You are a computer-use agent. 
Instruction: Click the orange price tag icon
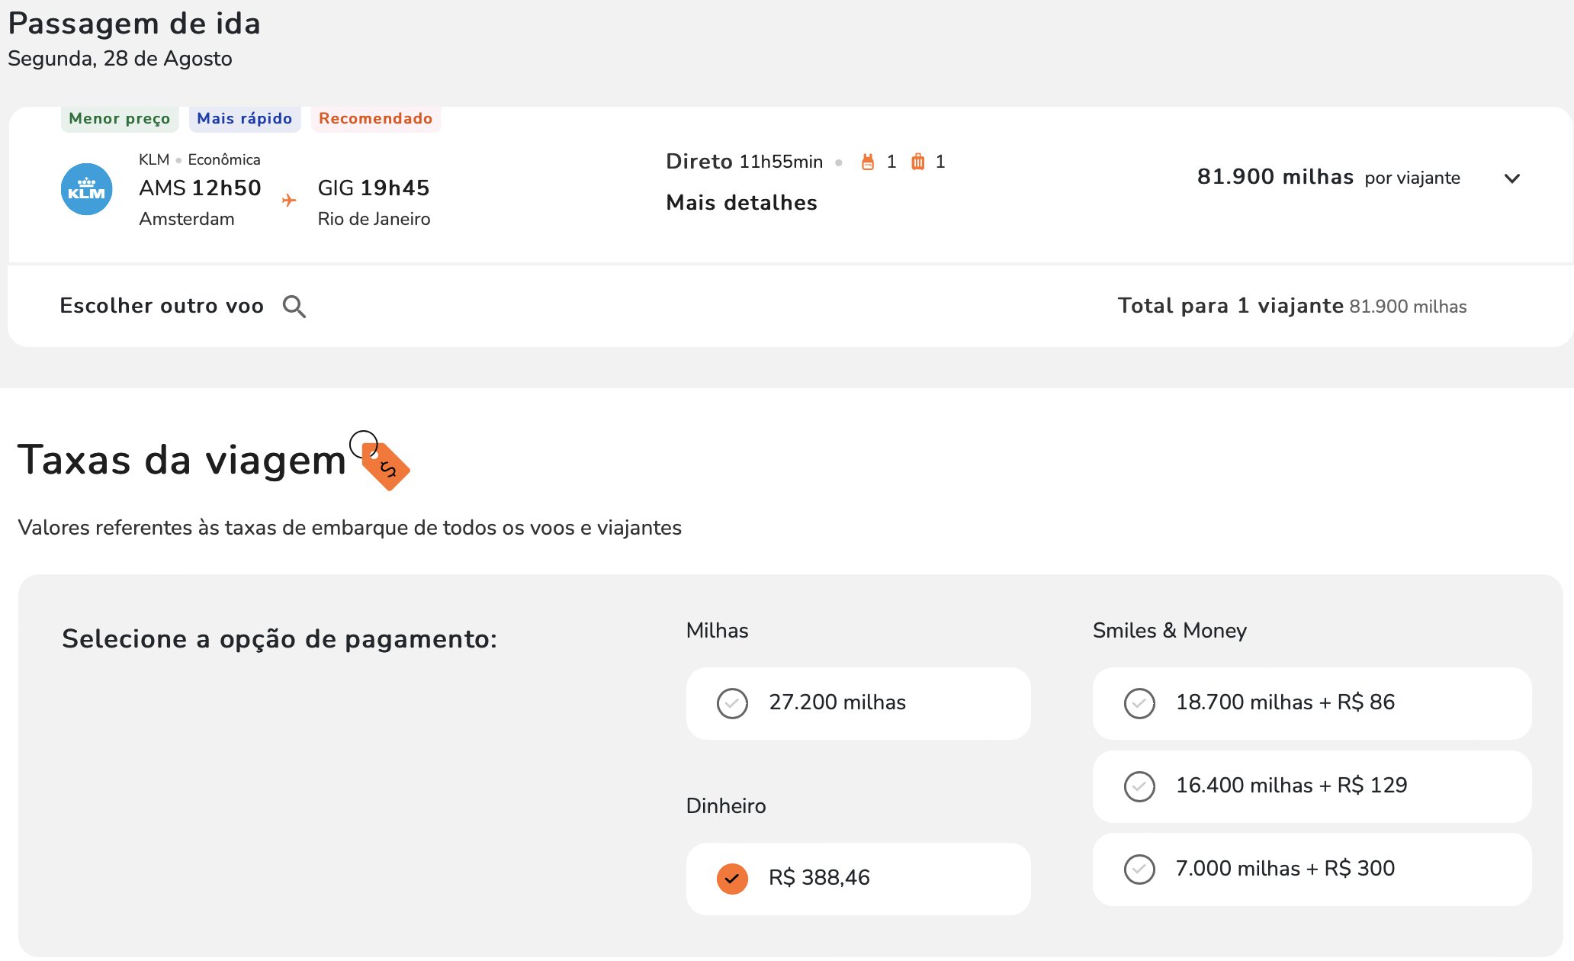pos(384,464)
